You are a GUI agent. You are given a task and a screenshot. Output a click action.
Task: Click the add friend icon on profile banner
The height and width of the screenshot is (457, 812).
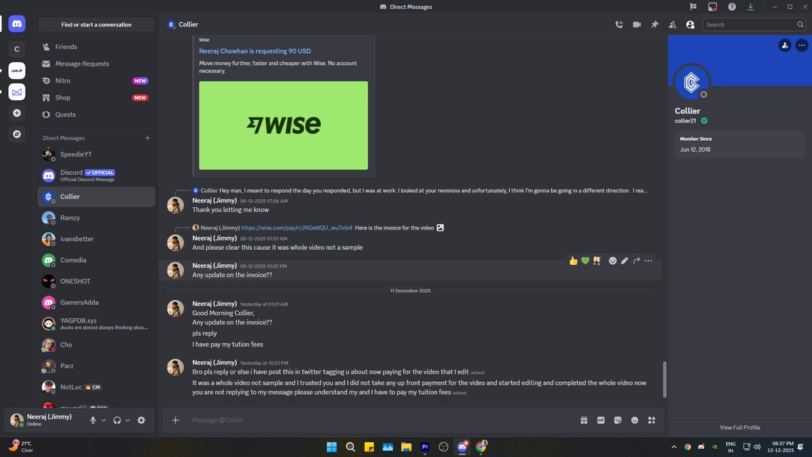[784, 45]
